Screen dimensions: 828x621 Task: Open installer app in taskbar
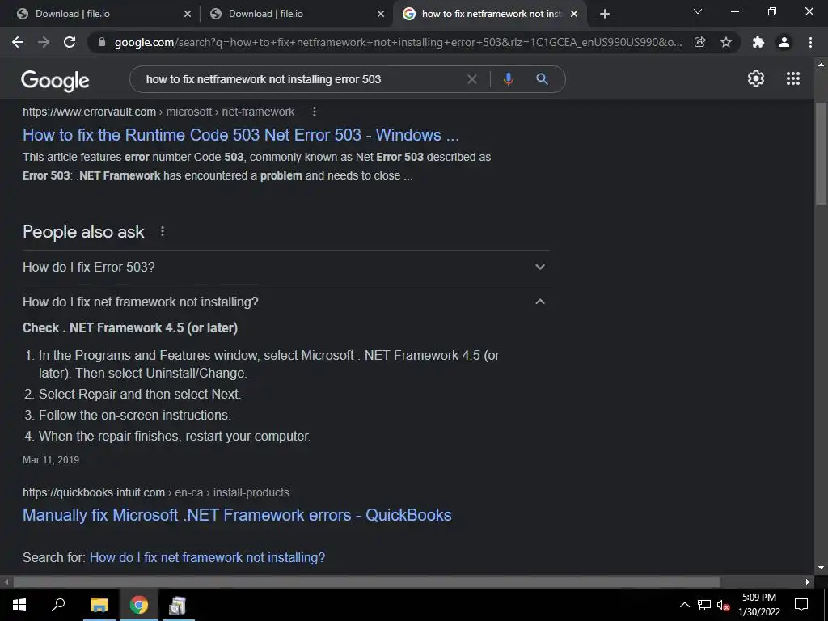click(178, 605)
